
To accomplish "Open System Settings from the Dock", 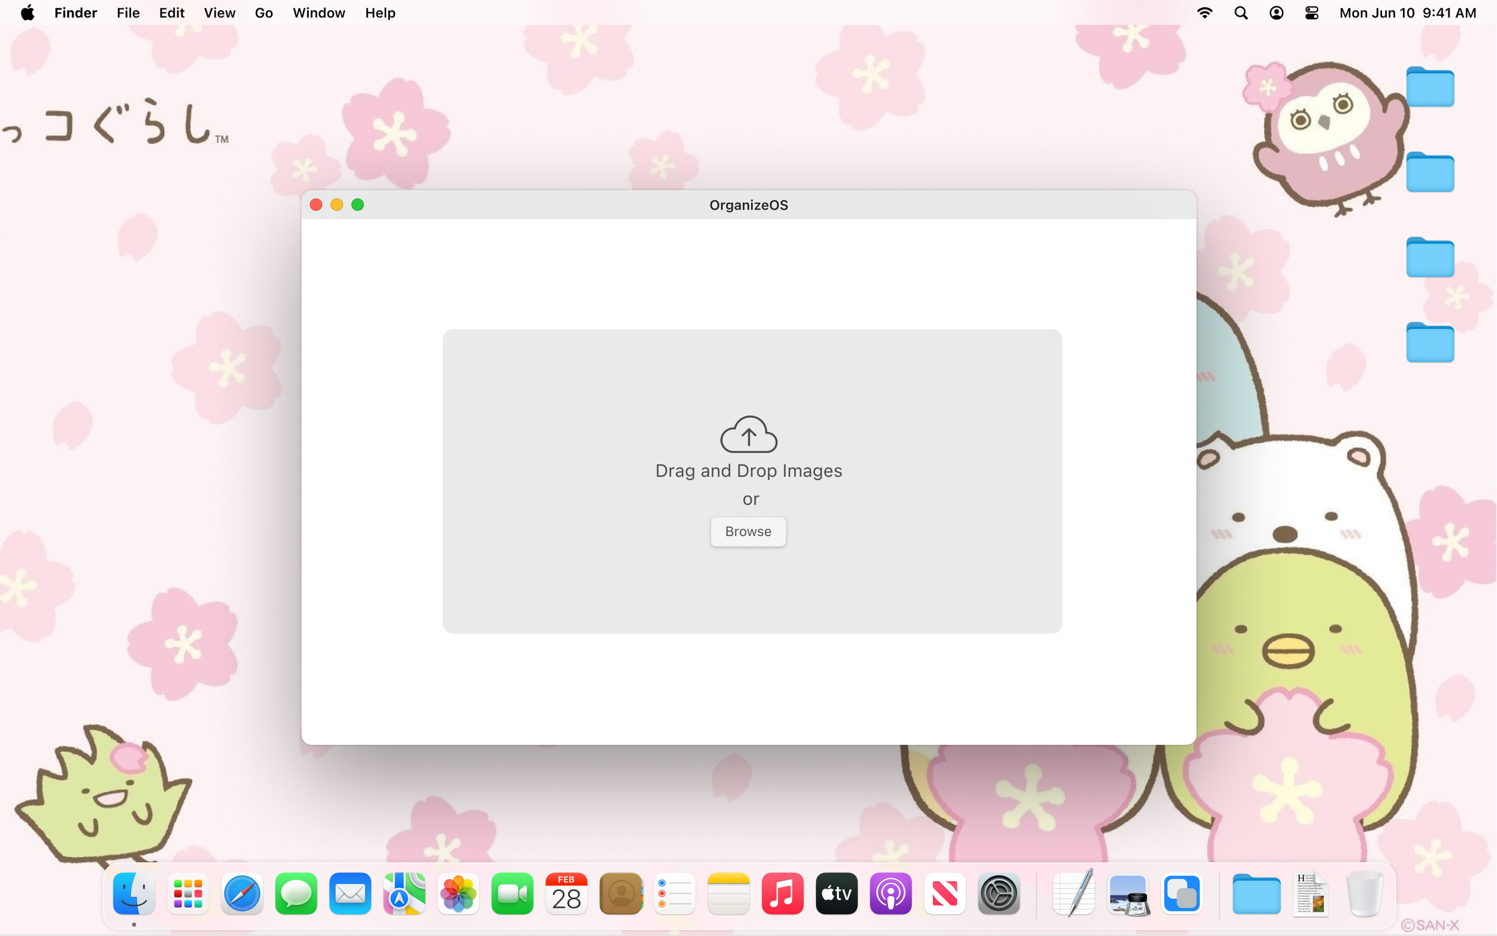I will pyautogui.click(x=999, y=894).
